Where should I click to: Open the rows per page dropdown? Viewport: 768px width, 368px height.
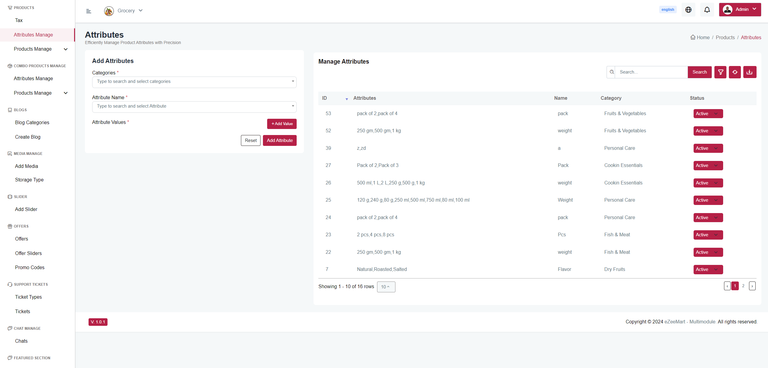tap(386, 287)
